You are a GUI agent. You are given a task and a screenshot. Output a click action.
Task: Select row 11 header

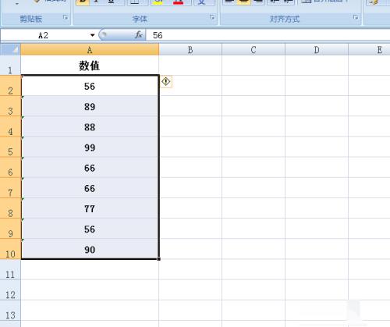pos(10,269)
